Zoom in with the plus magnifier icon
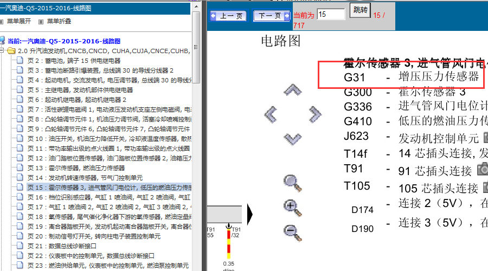488x271 pixels. click(293, 208)
